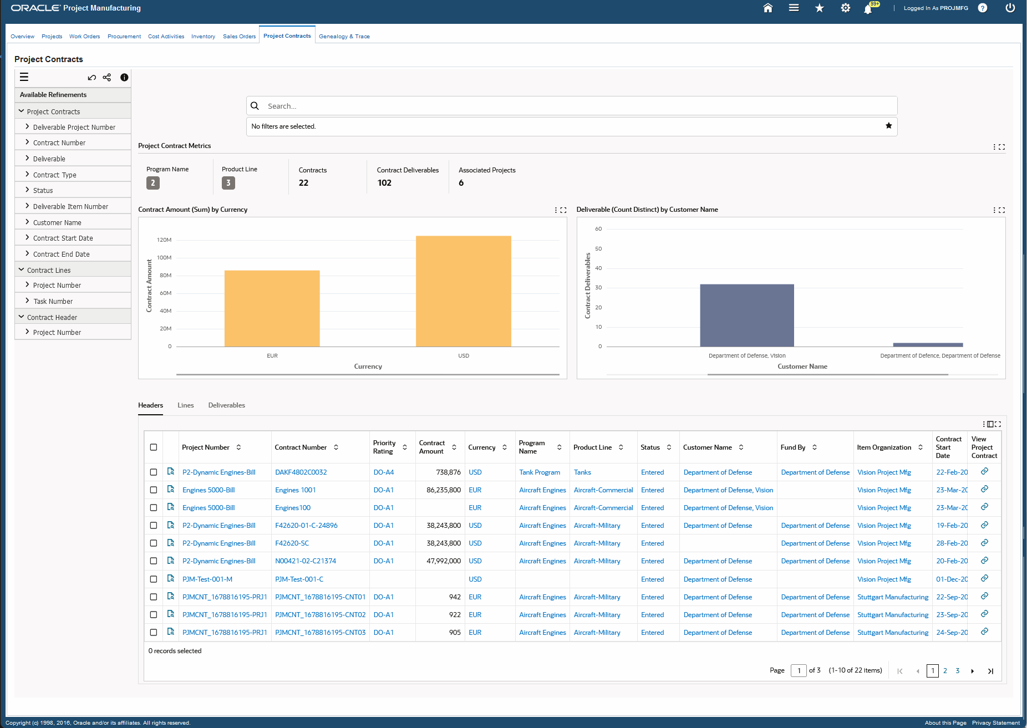Open contract number F42620-SC link
The height and width of the screenshot is (728, 1027).
(x=292, y=543)
